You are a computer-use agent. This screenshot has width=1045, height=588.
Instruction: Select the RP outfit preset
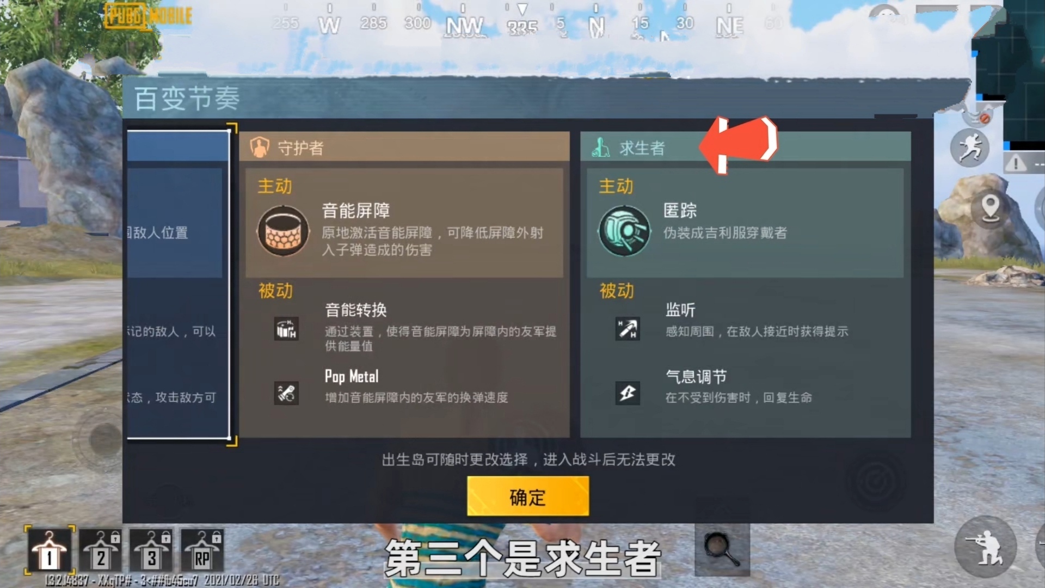pos(202,551)
